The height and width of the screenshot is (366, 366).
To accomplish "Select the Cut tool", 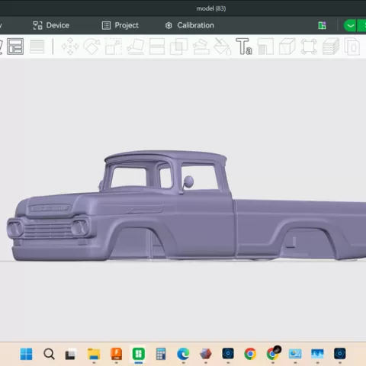I will click(157, 47).
